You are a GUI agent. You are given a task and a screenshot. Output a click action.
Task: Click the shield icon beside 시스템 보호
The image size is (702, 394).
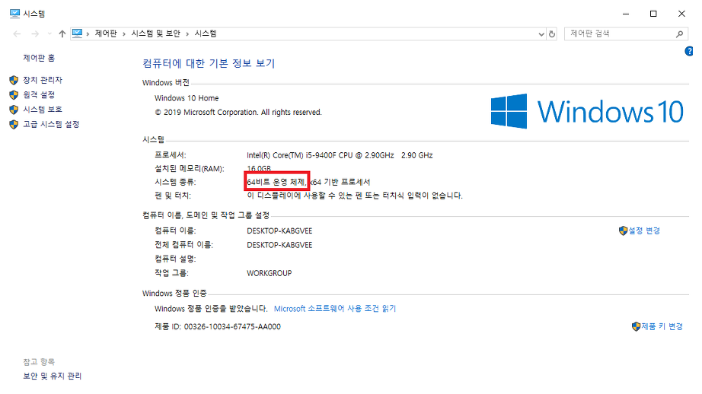pyautogui.click(x=14, y=110)
